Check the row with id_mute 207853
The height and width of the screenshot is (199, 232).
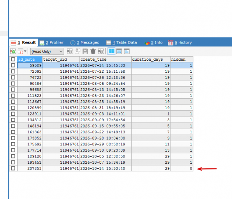pyautogui.click(x=13, y=168)
